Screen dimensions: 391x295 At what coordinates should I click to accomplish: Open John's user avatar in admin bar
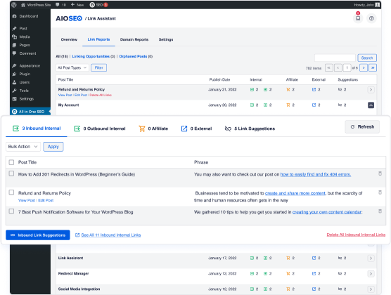pos(378,5)
